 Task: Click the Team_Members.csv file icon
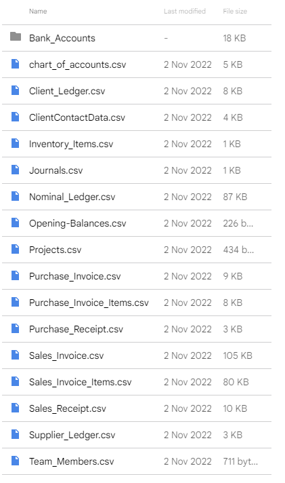(x=15, y=461)
